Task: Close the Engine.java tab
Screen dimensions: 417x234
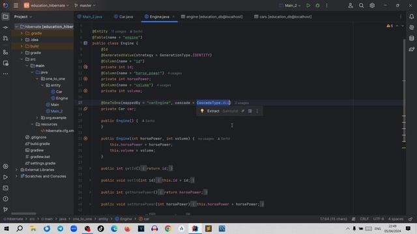Action: [x=174, y=17]
